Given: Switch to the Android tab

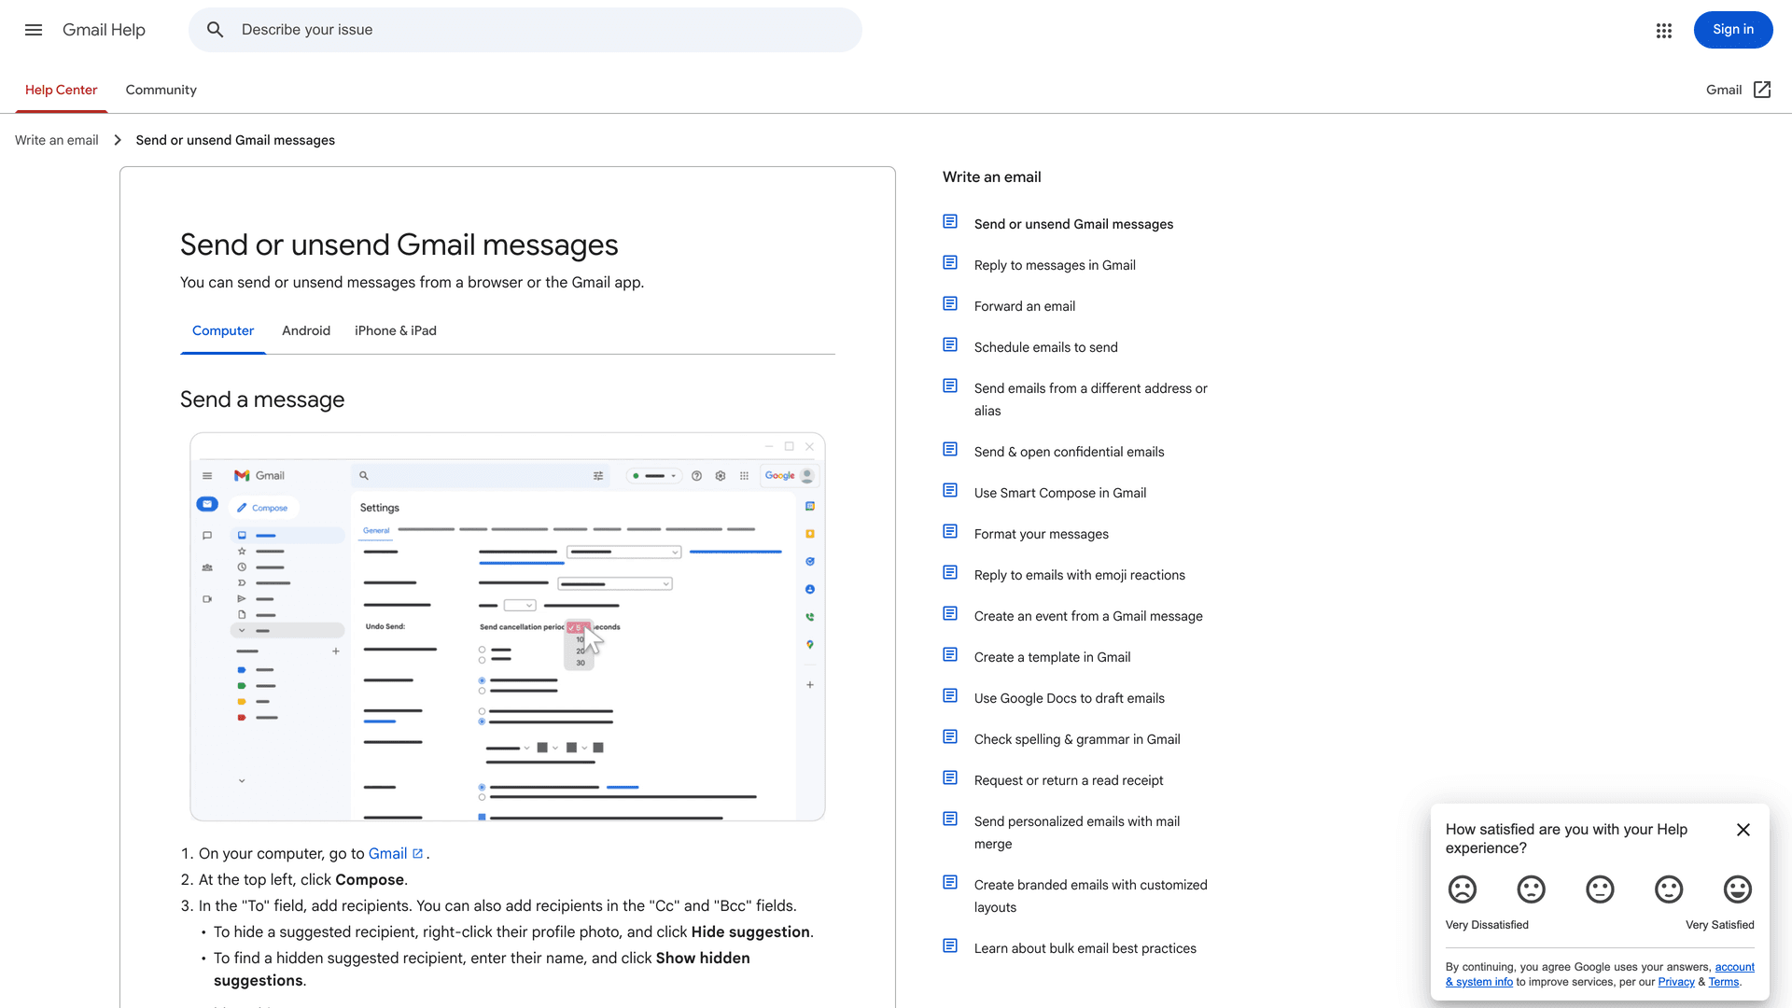Looking at the screenshot, I should (306, 330).
